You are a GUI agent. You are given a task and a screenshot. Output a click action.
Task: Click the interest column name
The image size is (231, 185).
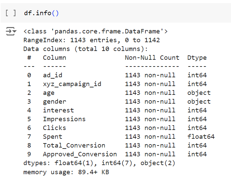pos(58,110)
